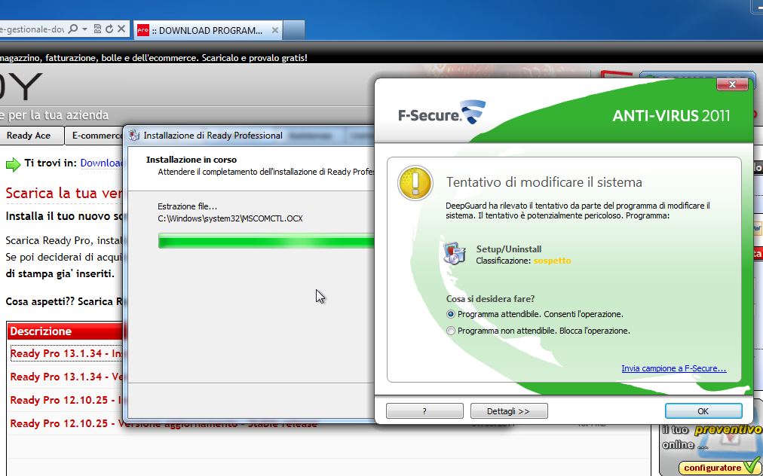Close the F-Secure Anti-Virus dialog
This screenshot has width=763, height=476.
point(732,84)
